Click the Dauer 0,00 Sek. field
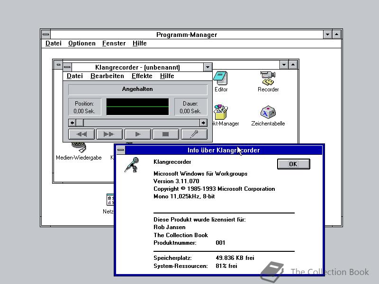The height and width of the screenshot is (284, 379). coord(190,107)
